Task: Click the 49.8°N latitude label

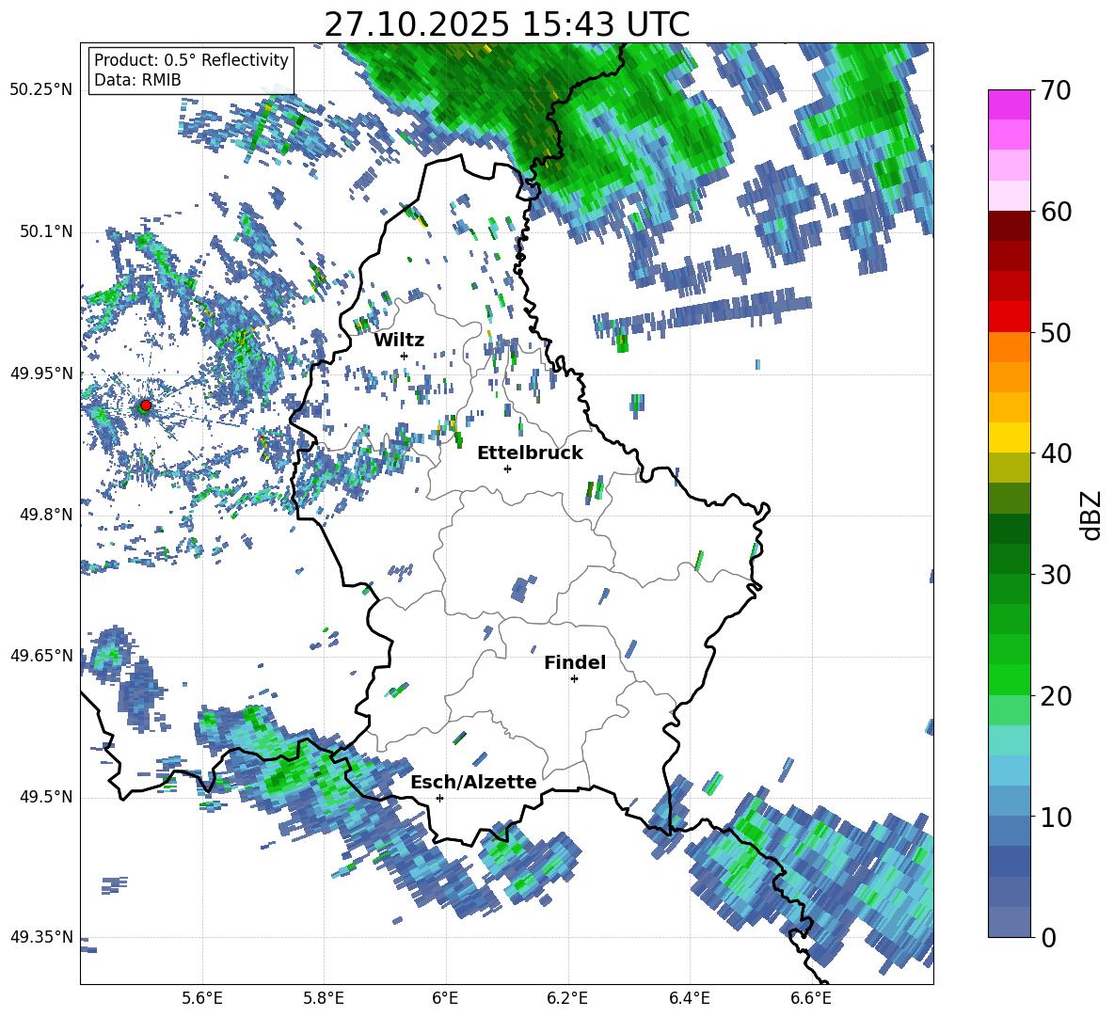Action: tap(45, 515)
